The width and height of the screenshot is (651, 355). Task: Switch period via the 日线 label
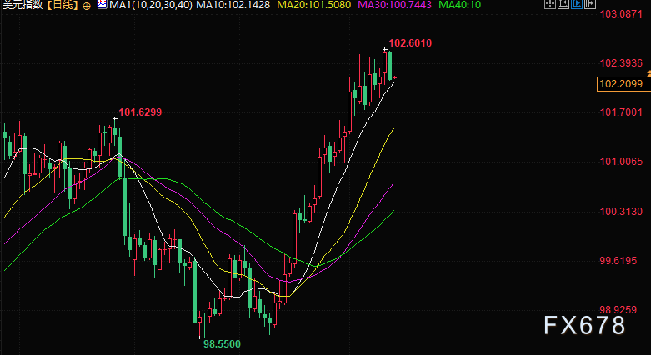pyautogui.click(x=63, y=5)
